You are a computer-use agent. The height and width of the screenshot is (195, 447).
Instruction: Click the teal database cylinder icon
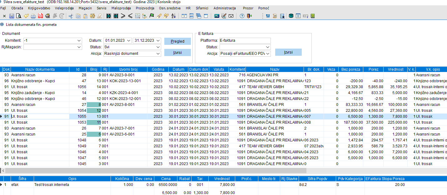(291, 16)
